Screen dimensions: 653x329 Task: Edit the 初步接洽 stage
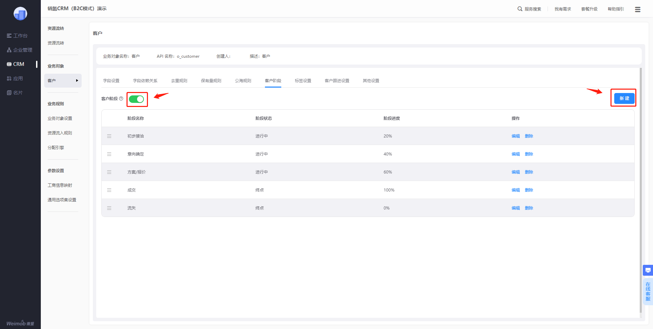516,136
